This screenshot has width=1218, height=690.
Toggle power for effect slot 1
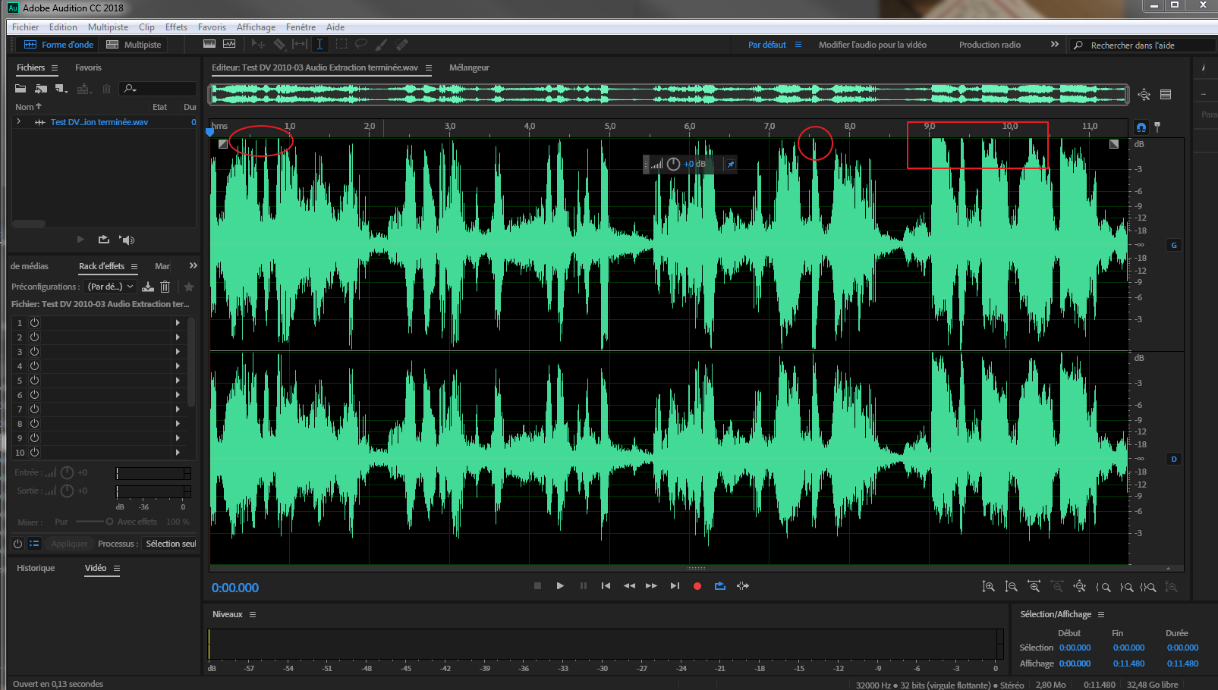(x=34, y=322)
